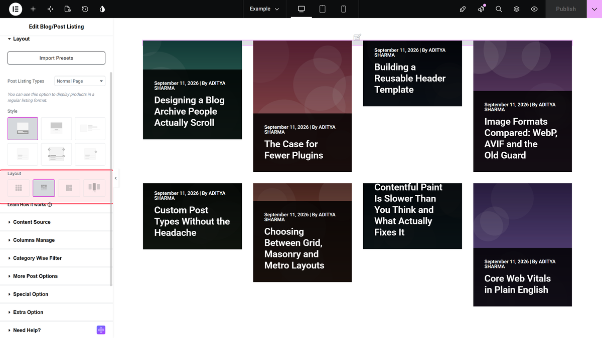Viewport: 602px width, 338px height.
Task: Expand the More Post Options section
Action: (x=56, y=276)
